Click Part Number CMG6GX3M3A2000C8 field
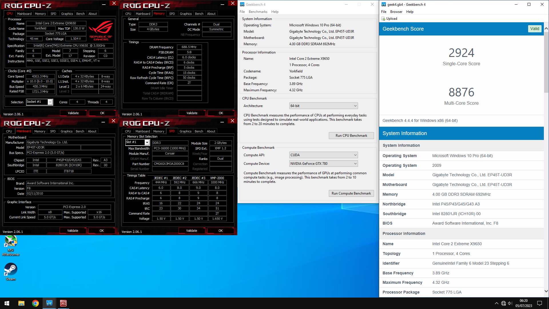The height and width of the screenshot is (309, 549). [x=170, y=164]
